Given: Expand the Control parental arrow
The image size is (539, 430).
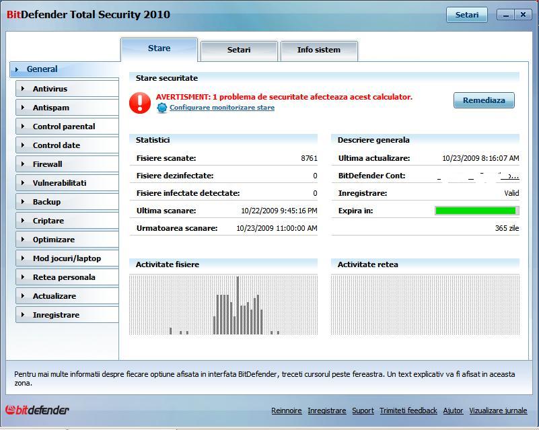Looking at the screenshot, I should pos(23,127).
